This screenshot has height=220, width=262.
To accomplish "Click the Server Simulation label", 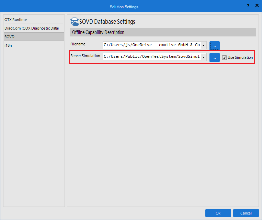I will (x=85, y=56).
